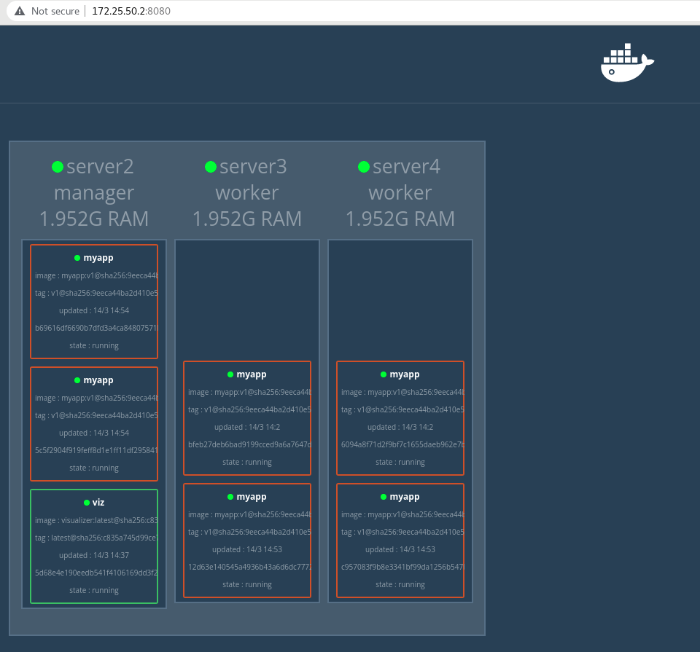Select the server4 node name

[x=406, y=166]
